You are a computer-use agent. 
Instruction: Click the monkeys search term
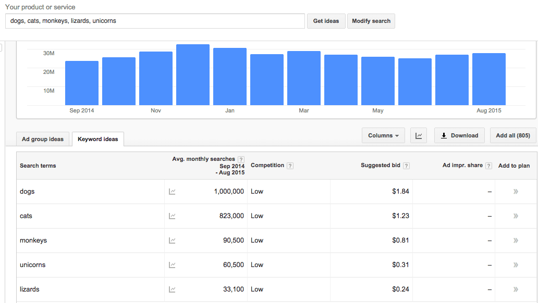click(33, 241)
